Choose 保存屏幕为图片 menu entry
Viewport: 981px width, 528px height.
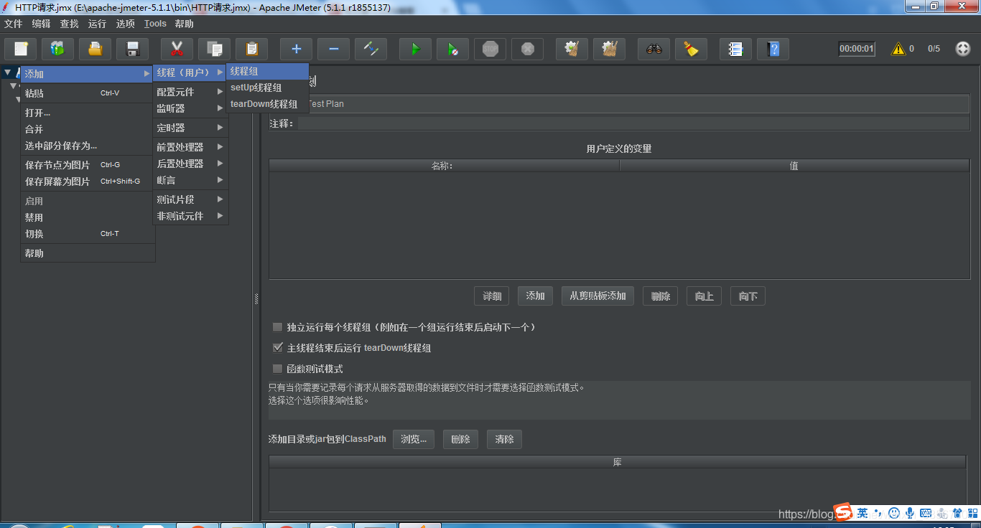87,181
